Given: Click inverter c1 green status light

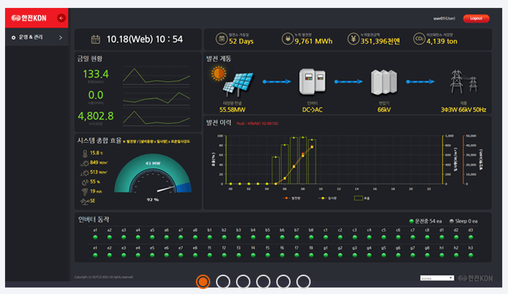Looking at the screenshot, I should coord(326,237).
